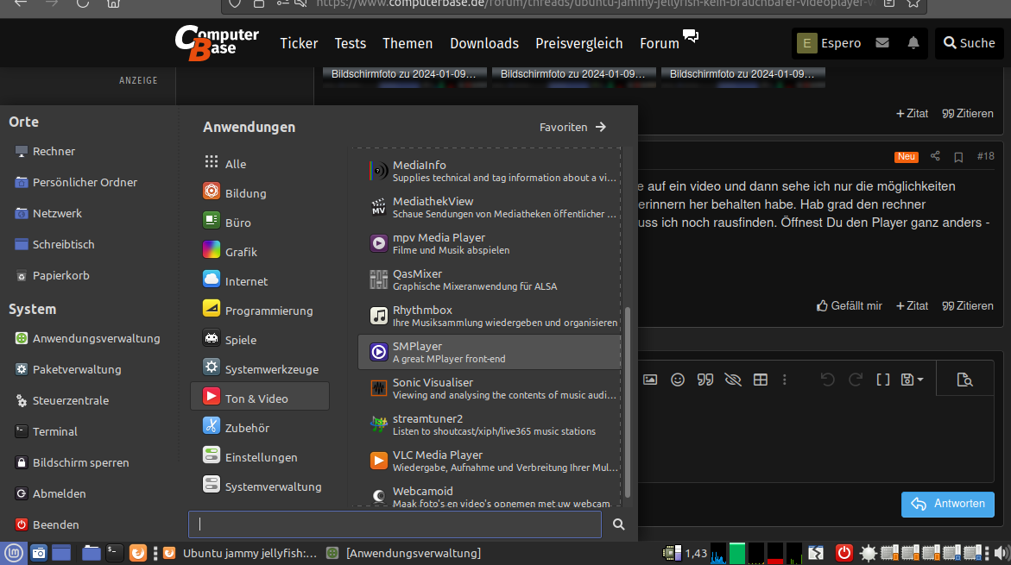Select the Alle category

click(x=260, y=164)
